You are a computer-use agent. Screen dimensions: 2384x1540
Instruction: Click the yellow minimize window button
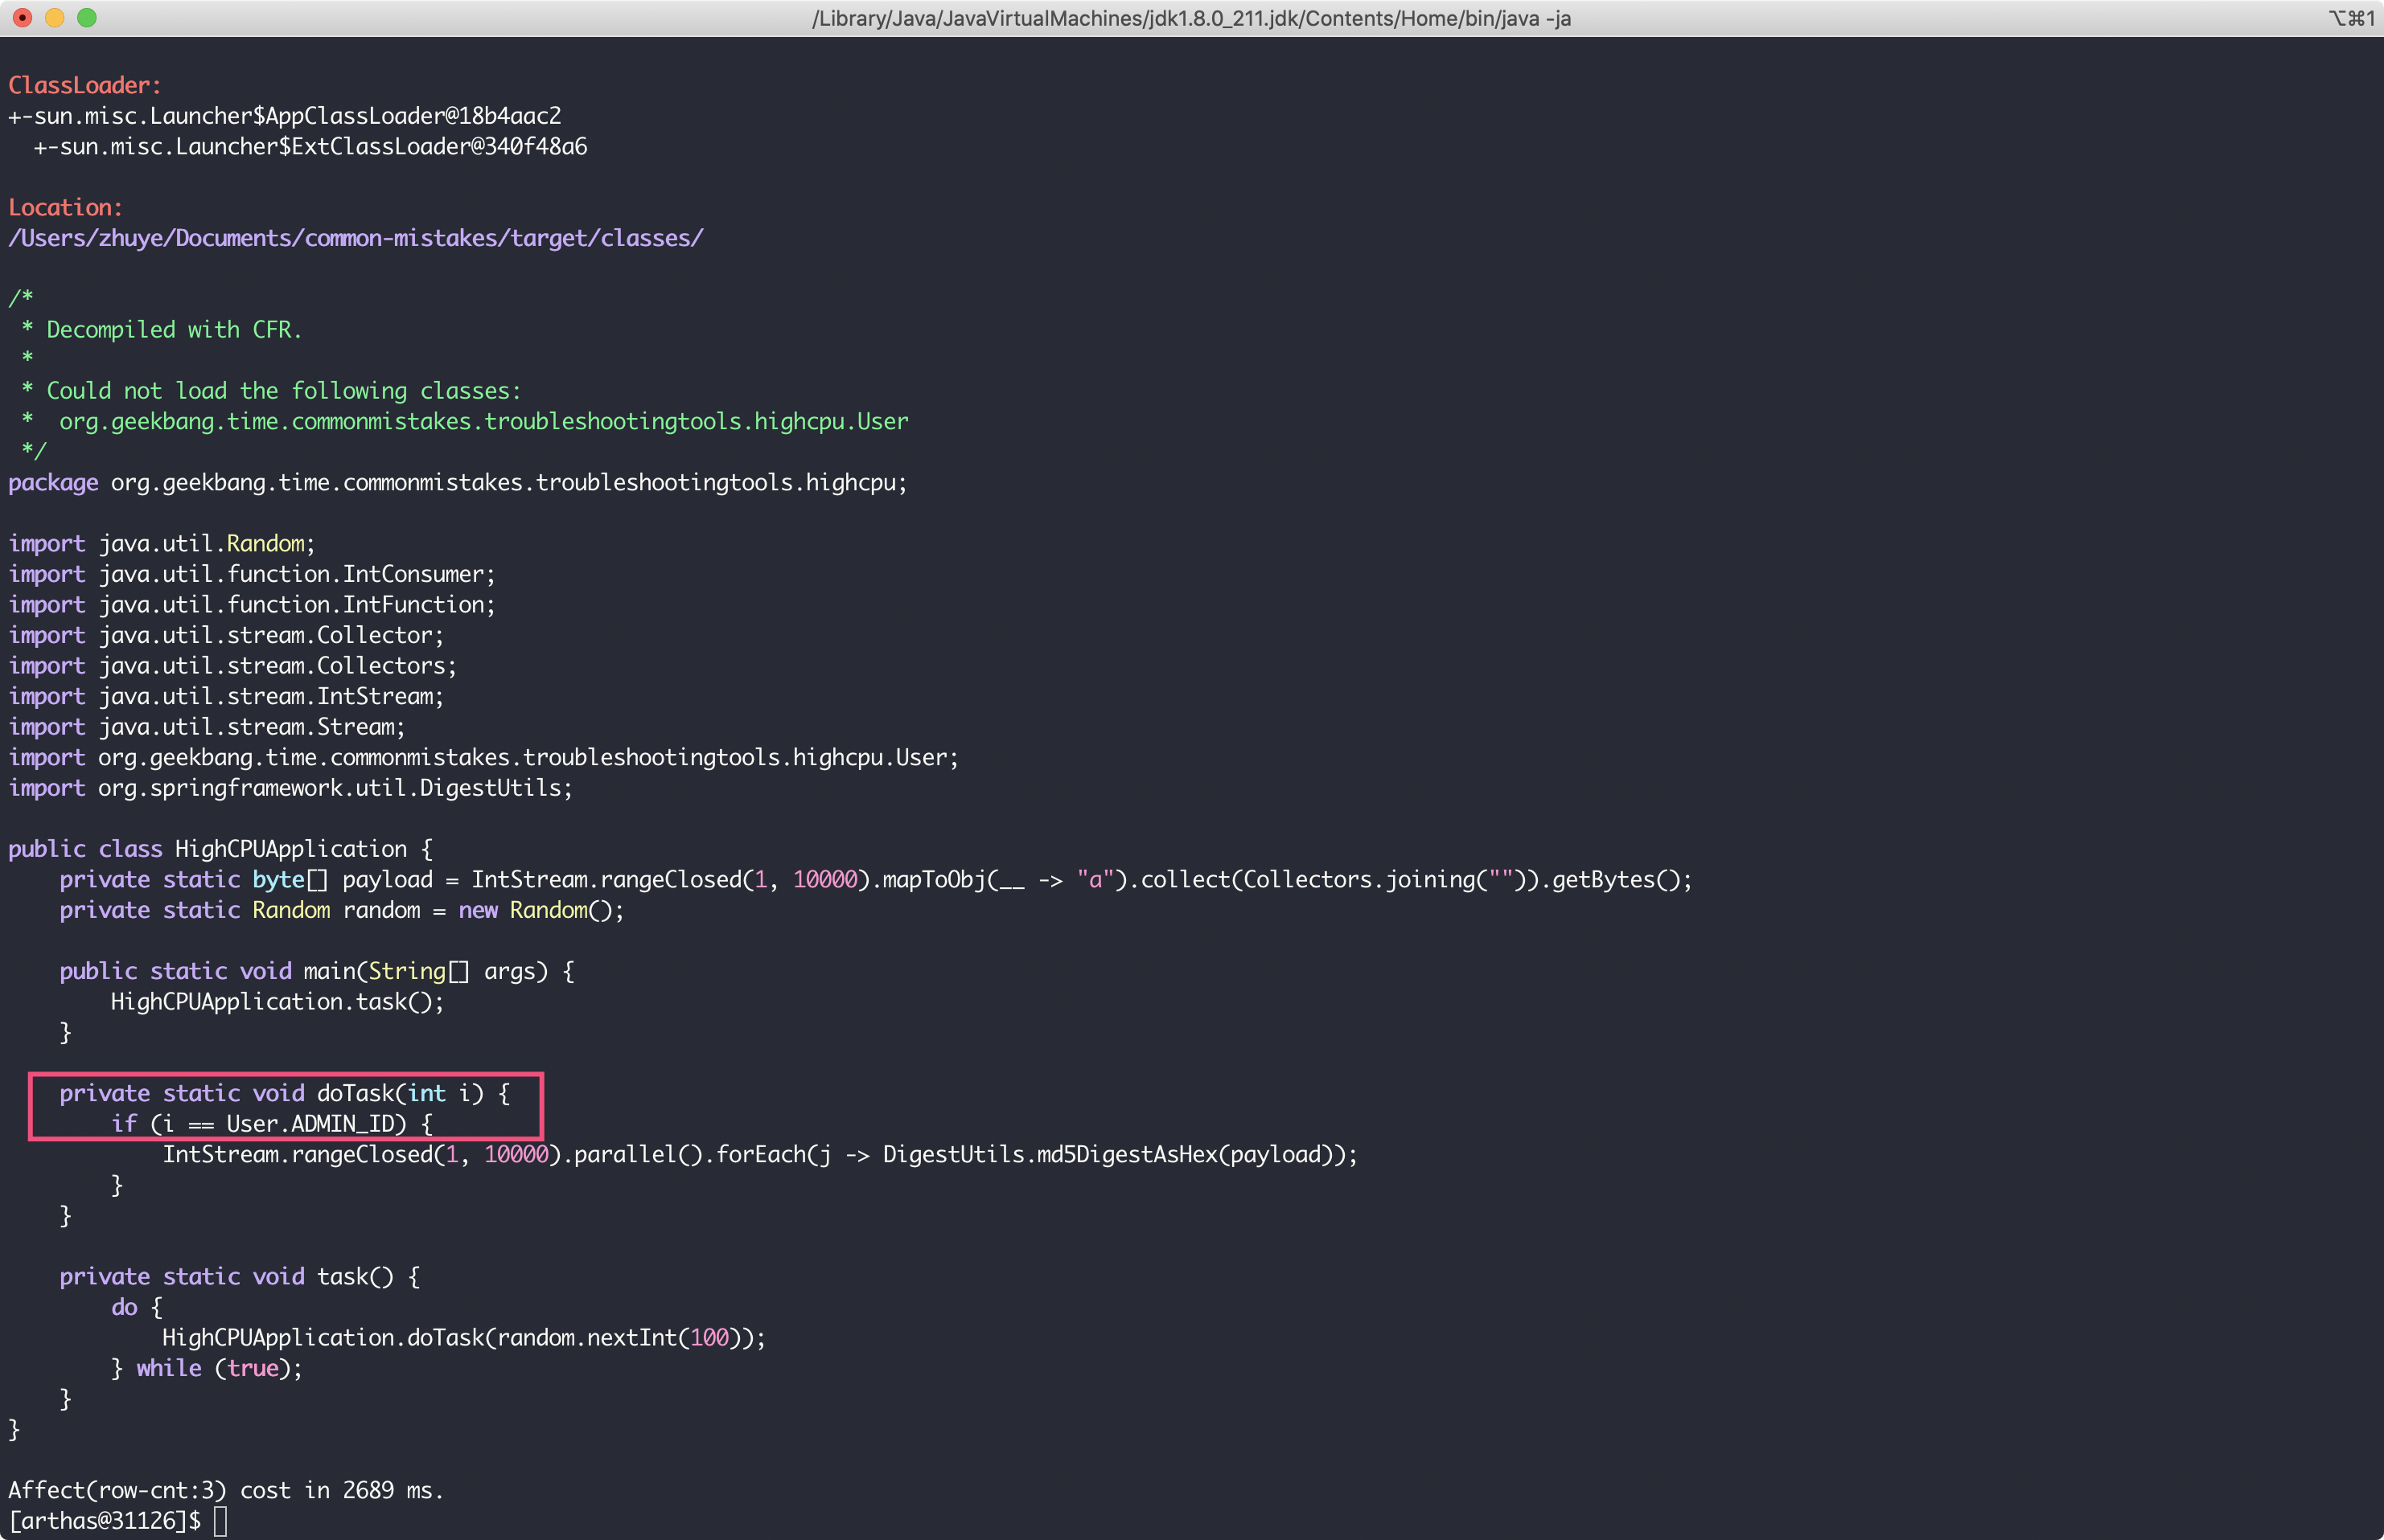[x=55, y=17]
